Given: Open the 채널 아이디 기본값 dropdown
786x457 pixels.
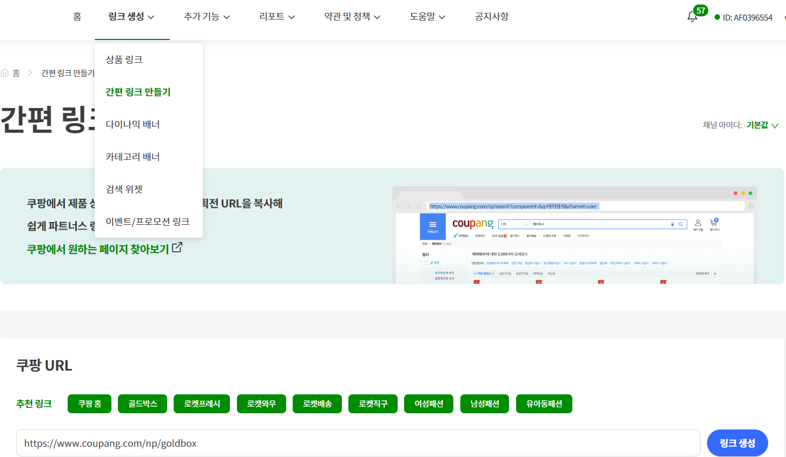Looking at the screenshot, I should point(762,125).
